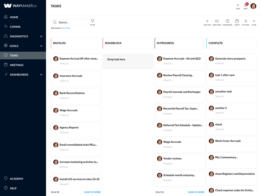
Task: Open the P&L Commentary task
Action: click(x=232, y=161)
